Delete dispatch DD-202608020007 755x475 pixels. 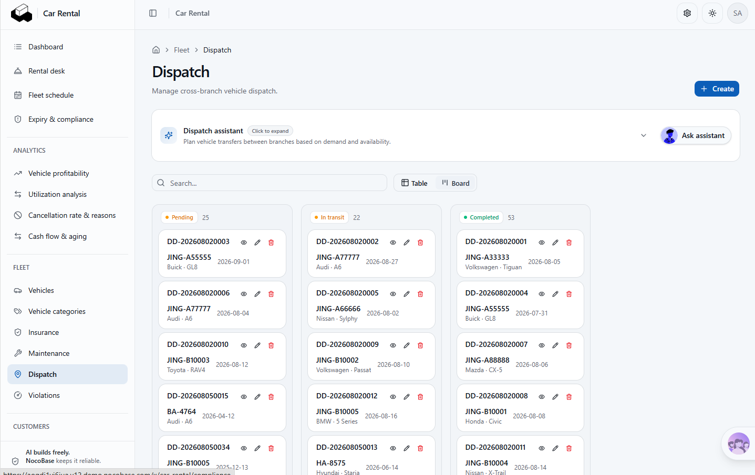(x=569, y=345)
